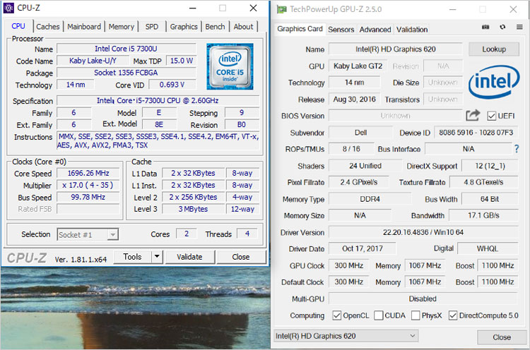Click the Multiplier value x 17.0
The height and width of the screenshot is (350, 530).
coord(88,186)
